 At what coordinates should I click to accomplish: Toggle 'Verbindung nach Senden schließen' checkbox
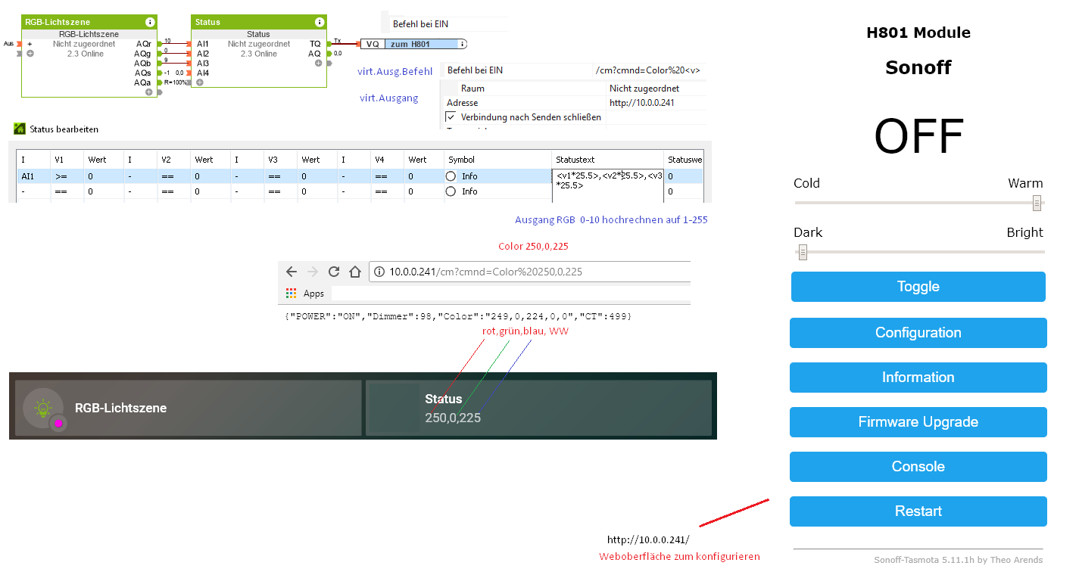[451, 117]
